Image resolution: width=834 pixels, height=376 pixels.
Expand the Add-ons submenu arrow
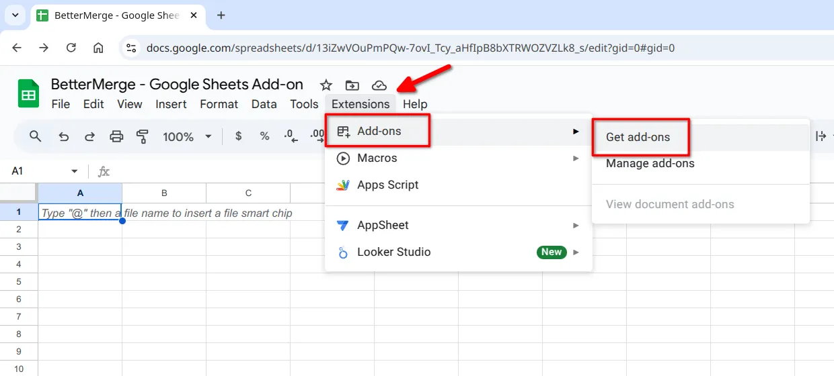pyautogui.click(x=576, y=132)
